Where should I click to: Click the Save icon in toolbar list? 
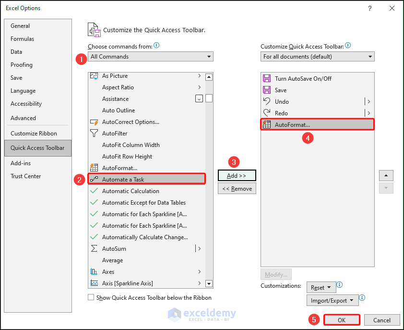[267, 90]
